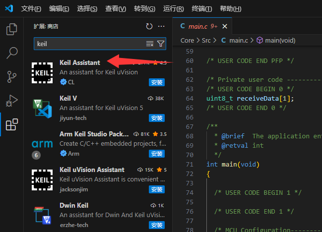Click the Keil uVision Assistant 5 star rating

(x=162, y=170)
